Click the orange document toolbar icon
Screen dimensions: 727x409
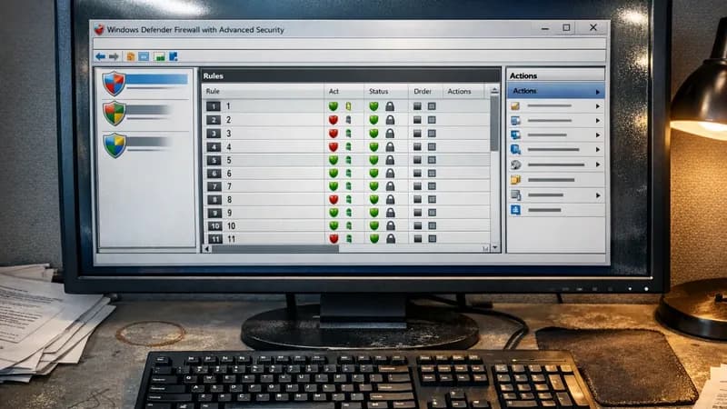coord(131,56)
